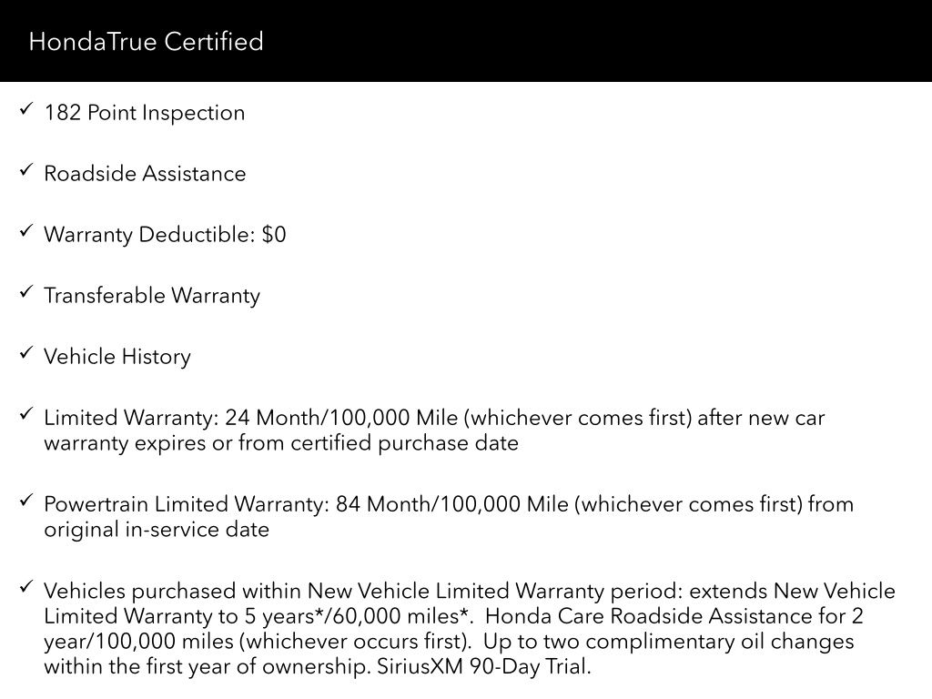932x699 pixels.
Task: Click the checkmark beside Transferable Warranty
Action: click(x=25, y=293)
